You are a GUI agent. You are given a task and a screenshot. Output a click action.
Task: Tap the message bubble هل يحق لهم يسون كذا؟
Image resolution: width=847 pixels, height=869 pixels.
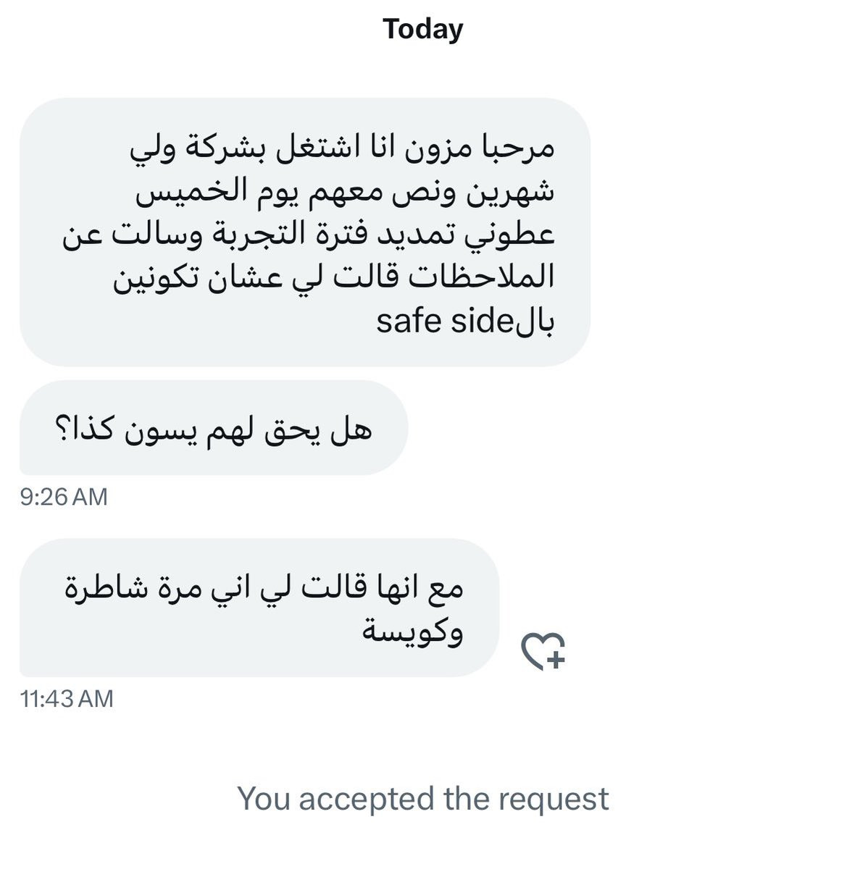point(214,428)
